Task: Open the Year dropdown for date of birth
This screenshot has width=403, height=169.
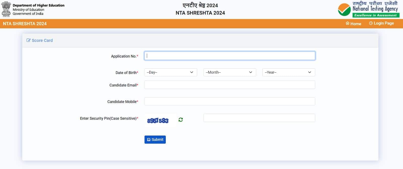Action: pyautogui.click(x=288, y=72)
